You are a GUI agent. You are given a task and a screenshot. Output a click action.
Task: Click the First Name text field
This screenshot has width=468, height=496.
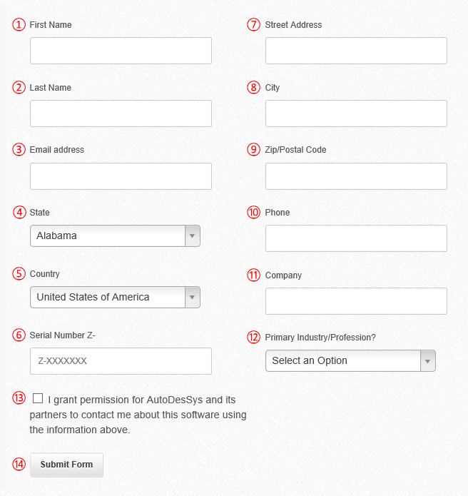coord(121,51)
